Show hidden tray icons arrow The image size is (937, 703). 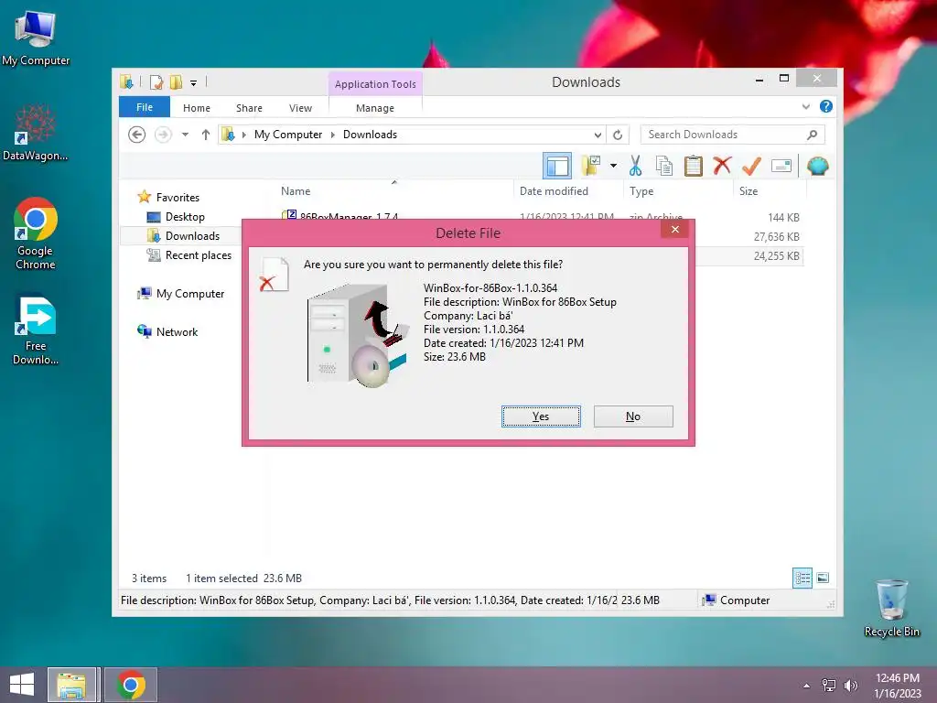(x=807, y=686)
